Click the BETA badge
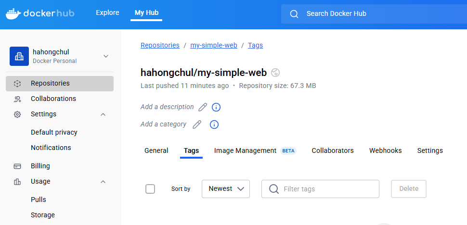Image resolution: width=467 pixels, height=225 pixels. pos(288,150)
